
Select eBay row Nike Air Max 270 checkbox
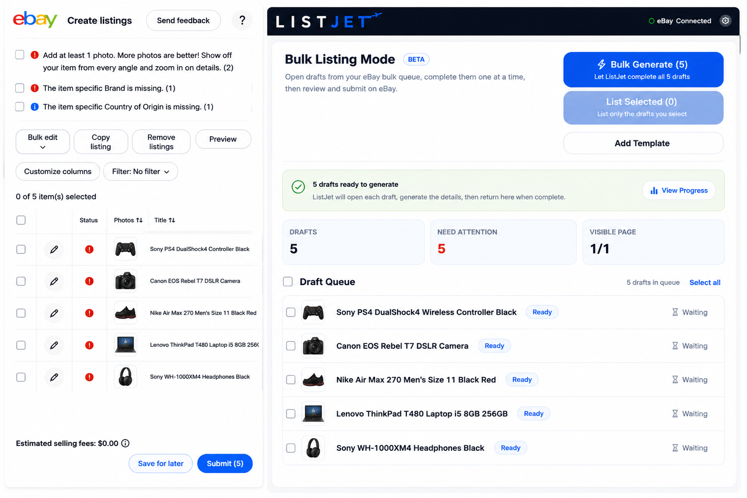(x=21, y=313)
